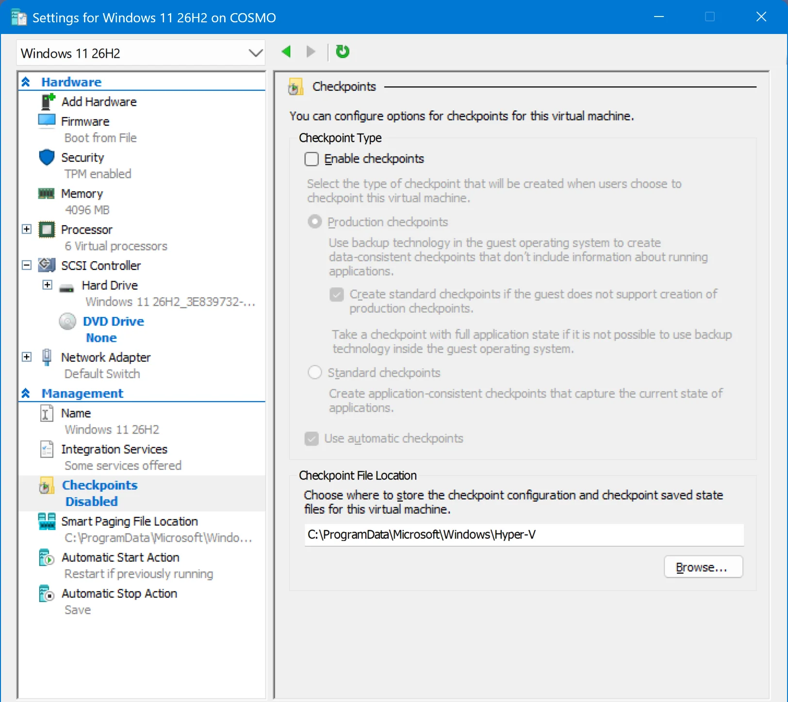Open the virtual machine selector dropdown

141,53
